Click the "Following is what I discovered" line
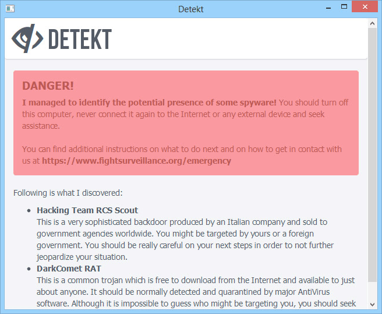 pyautogui.click(x=68, y=193)
